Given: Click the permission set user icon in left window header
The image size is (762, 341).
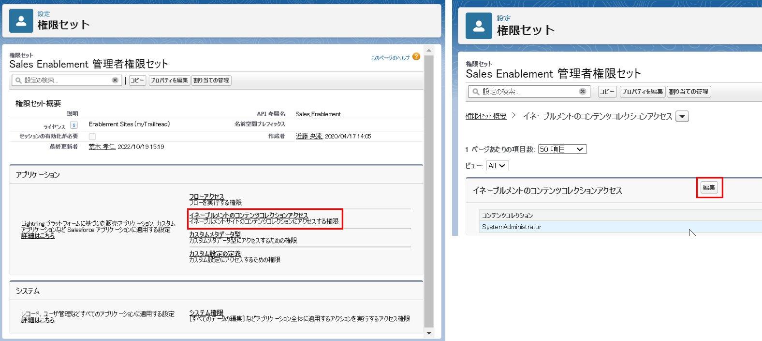Looking at the screenshot, I should click(x=21, y=21).
